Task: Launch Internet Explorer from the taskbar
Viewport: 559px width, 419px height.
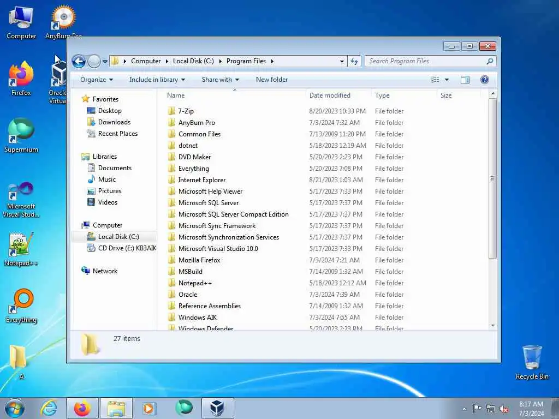Action: point(49,408)
